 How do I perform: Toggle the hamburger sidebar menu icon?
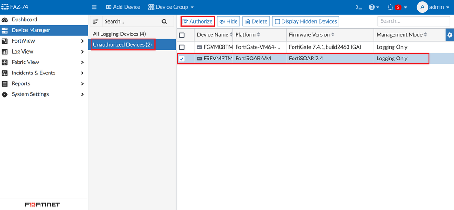click(94, 7)
